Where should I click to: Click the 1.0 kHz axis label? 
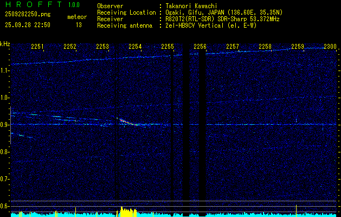4,98
